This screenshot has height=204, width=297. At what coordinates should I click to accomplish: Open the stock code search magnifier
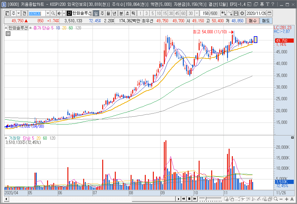[53, 13]
